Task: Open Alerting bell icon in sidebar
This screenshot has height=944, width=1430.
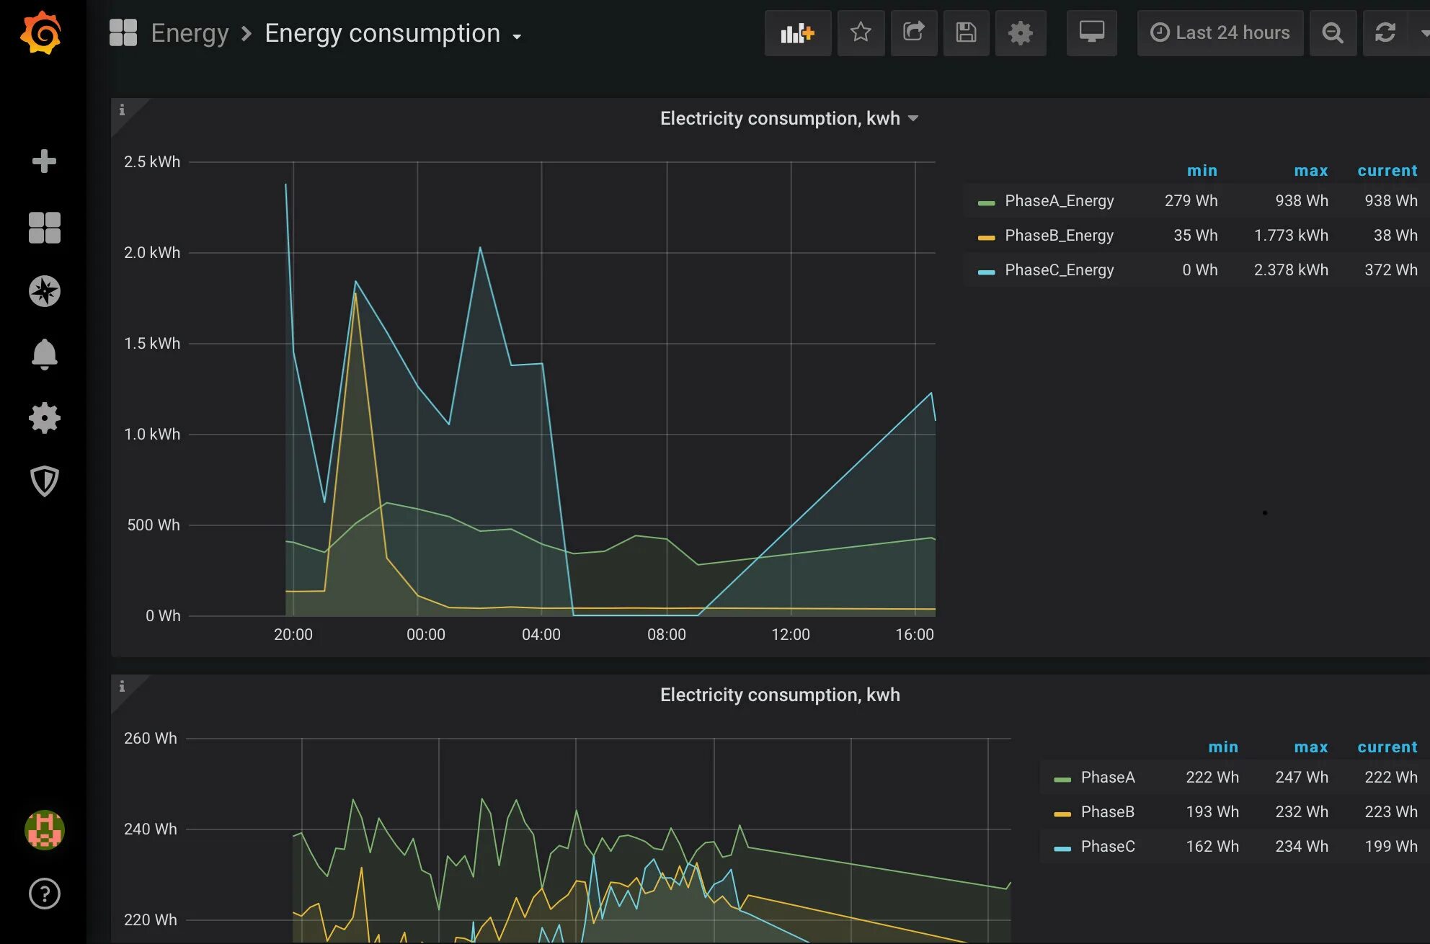Action: [x=44, y=354]
